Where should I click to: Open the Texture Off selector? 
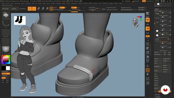(x=6, y=42)
